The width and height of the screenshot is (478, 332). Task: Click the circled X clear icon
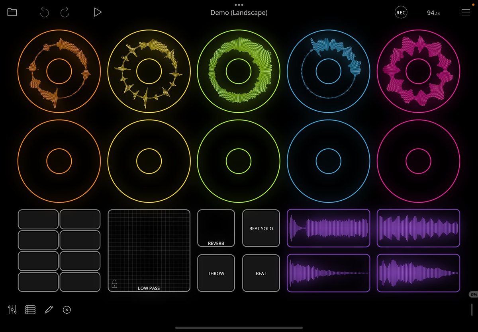pyautogui.click(x=67, y=309)
